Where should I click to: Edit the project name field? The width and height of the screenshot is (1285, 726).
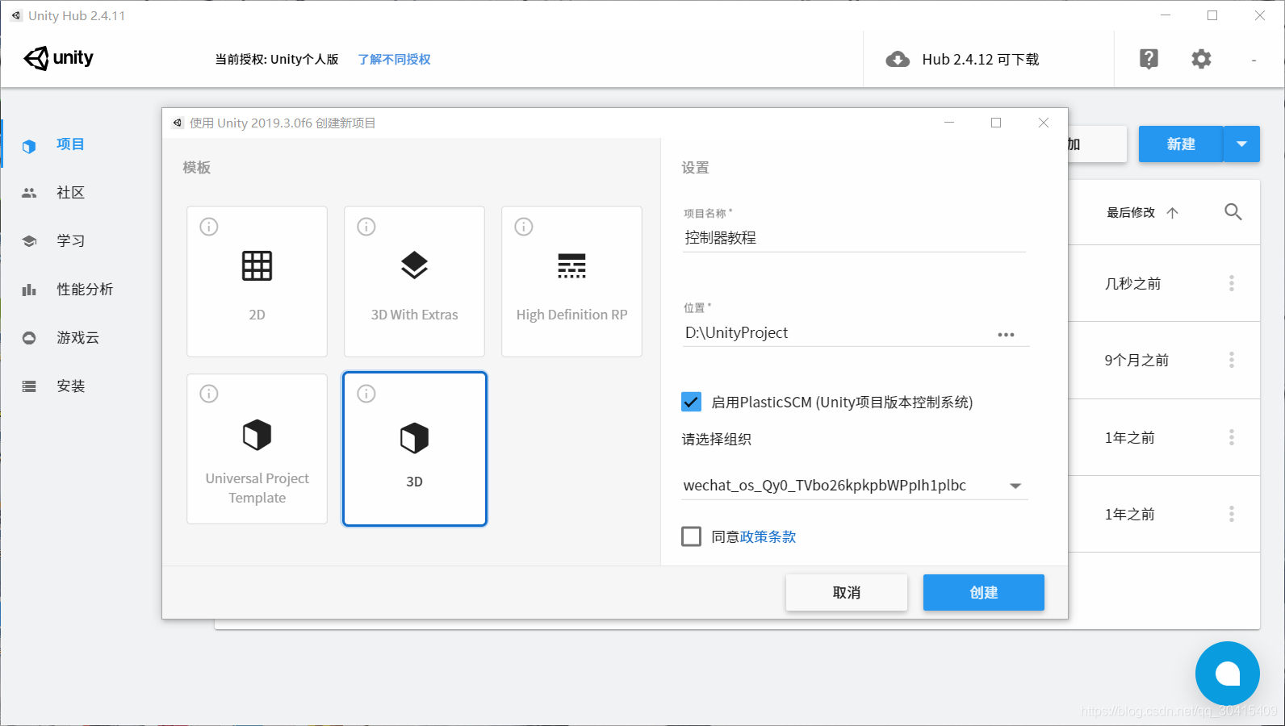[x=854, y=238]
